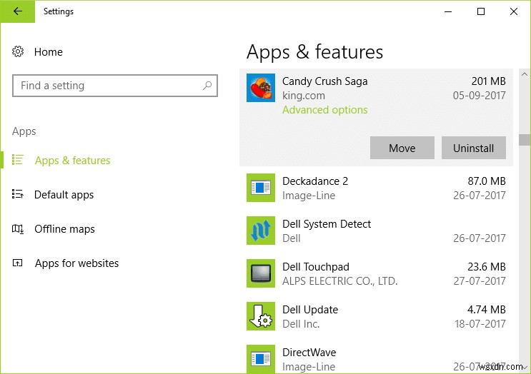Open Default apps settings

64,195
